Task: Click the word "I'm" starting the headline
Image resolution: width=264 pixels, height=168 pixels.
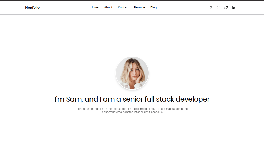Action: click(59, 99)
